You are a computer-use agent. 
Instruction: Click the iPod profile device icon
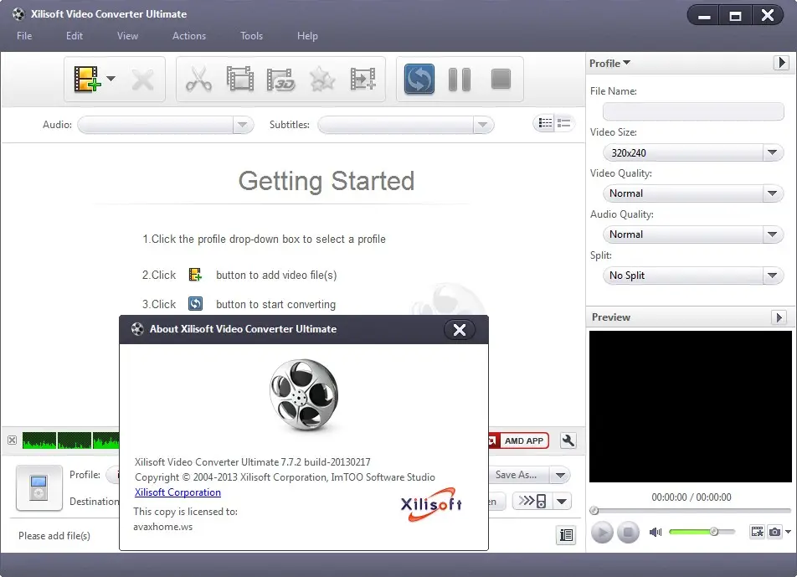[x=39, y=487]
